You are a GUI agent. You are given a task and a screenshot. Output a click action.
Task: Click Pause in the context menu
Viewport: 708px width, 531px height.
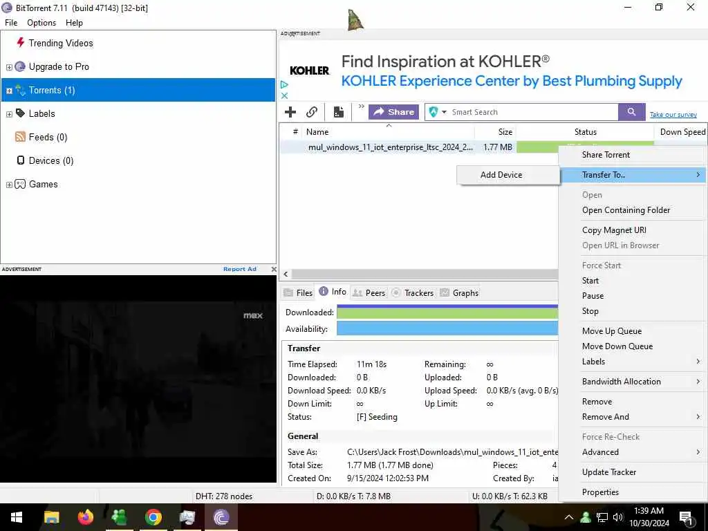[x=633, y=296]
